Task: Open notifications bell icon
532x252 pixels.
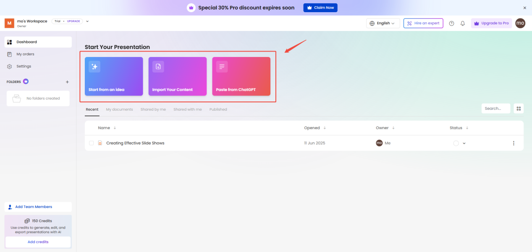Action: coord(463,23)
